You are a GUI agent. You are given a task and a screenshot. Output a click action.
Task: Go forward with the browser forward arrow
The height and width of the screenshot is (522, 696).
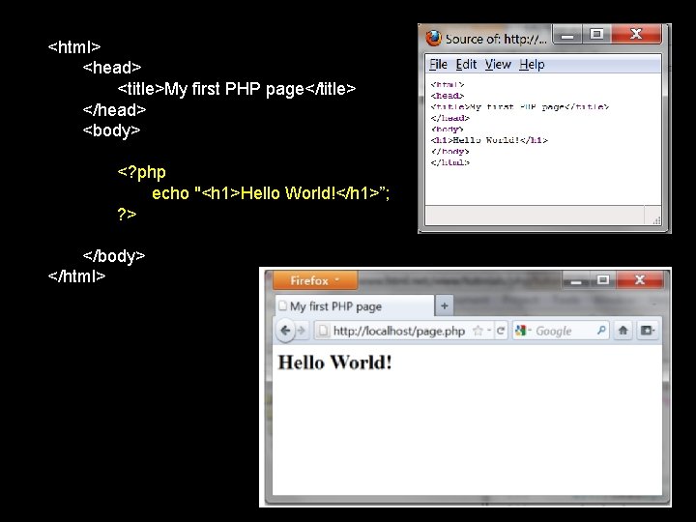tap(301, 331)
